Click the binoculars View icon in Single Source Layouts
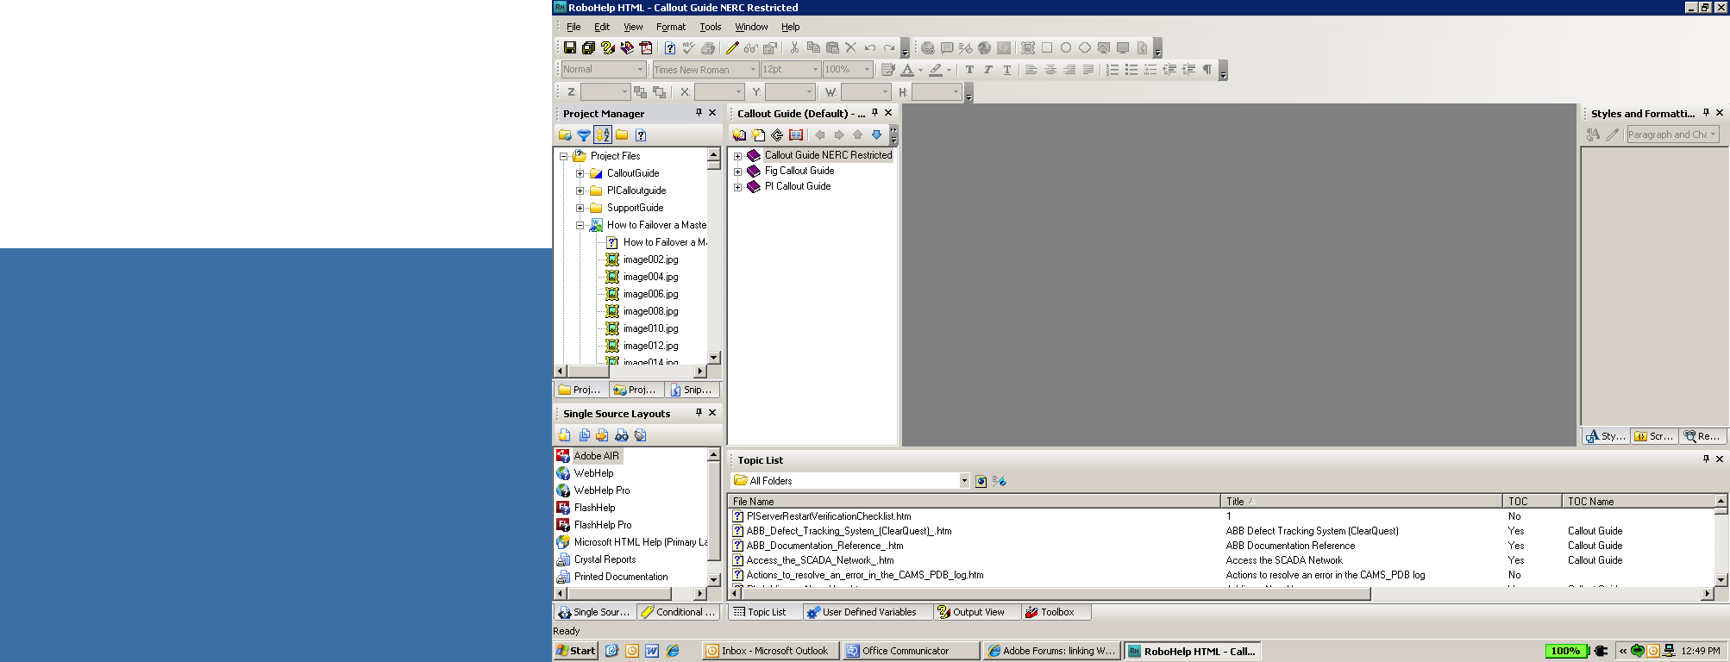 622,436
